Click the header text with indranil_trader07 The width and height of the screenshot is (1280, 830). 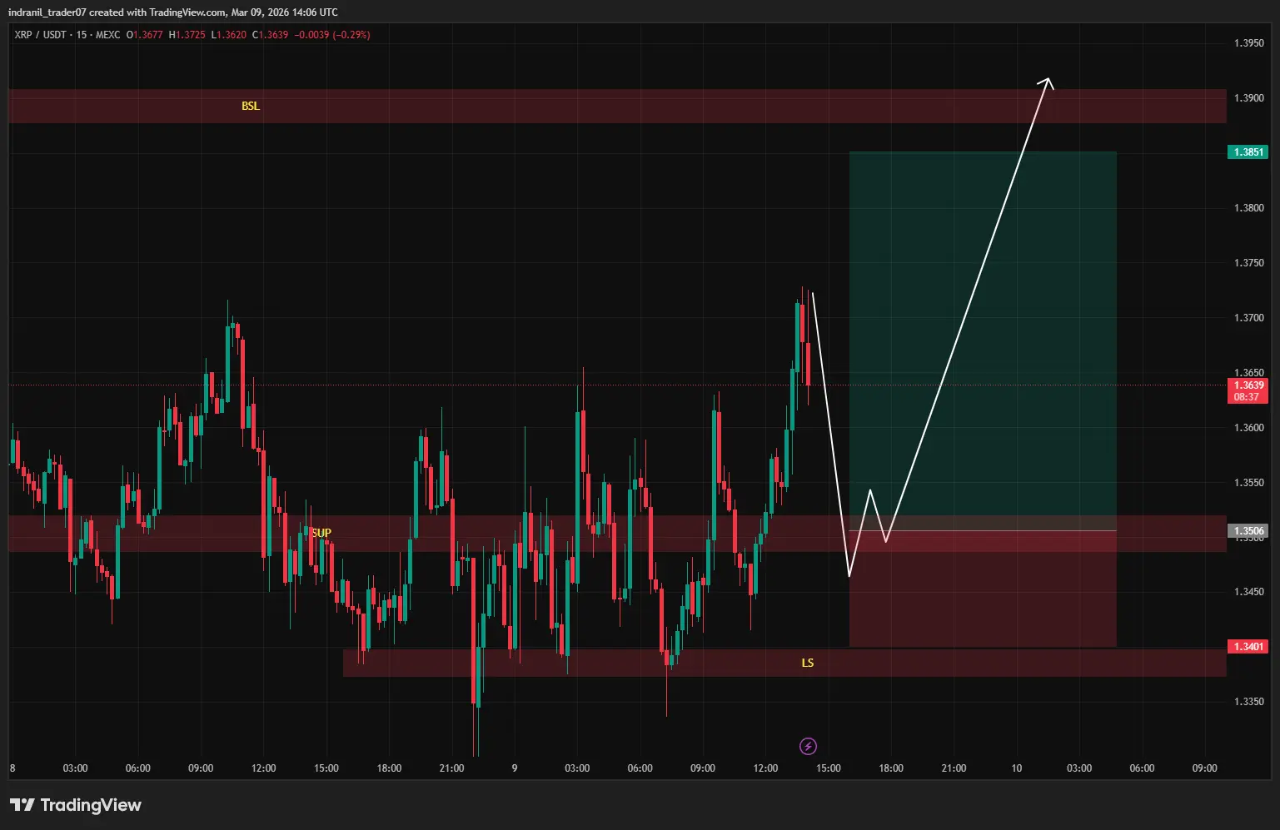[x=173, y=12]
